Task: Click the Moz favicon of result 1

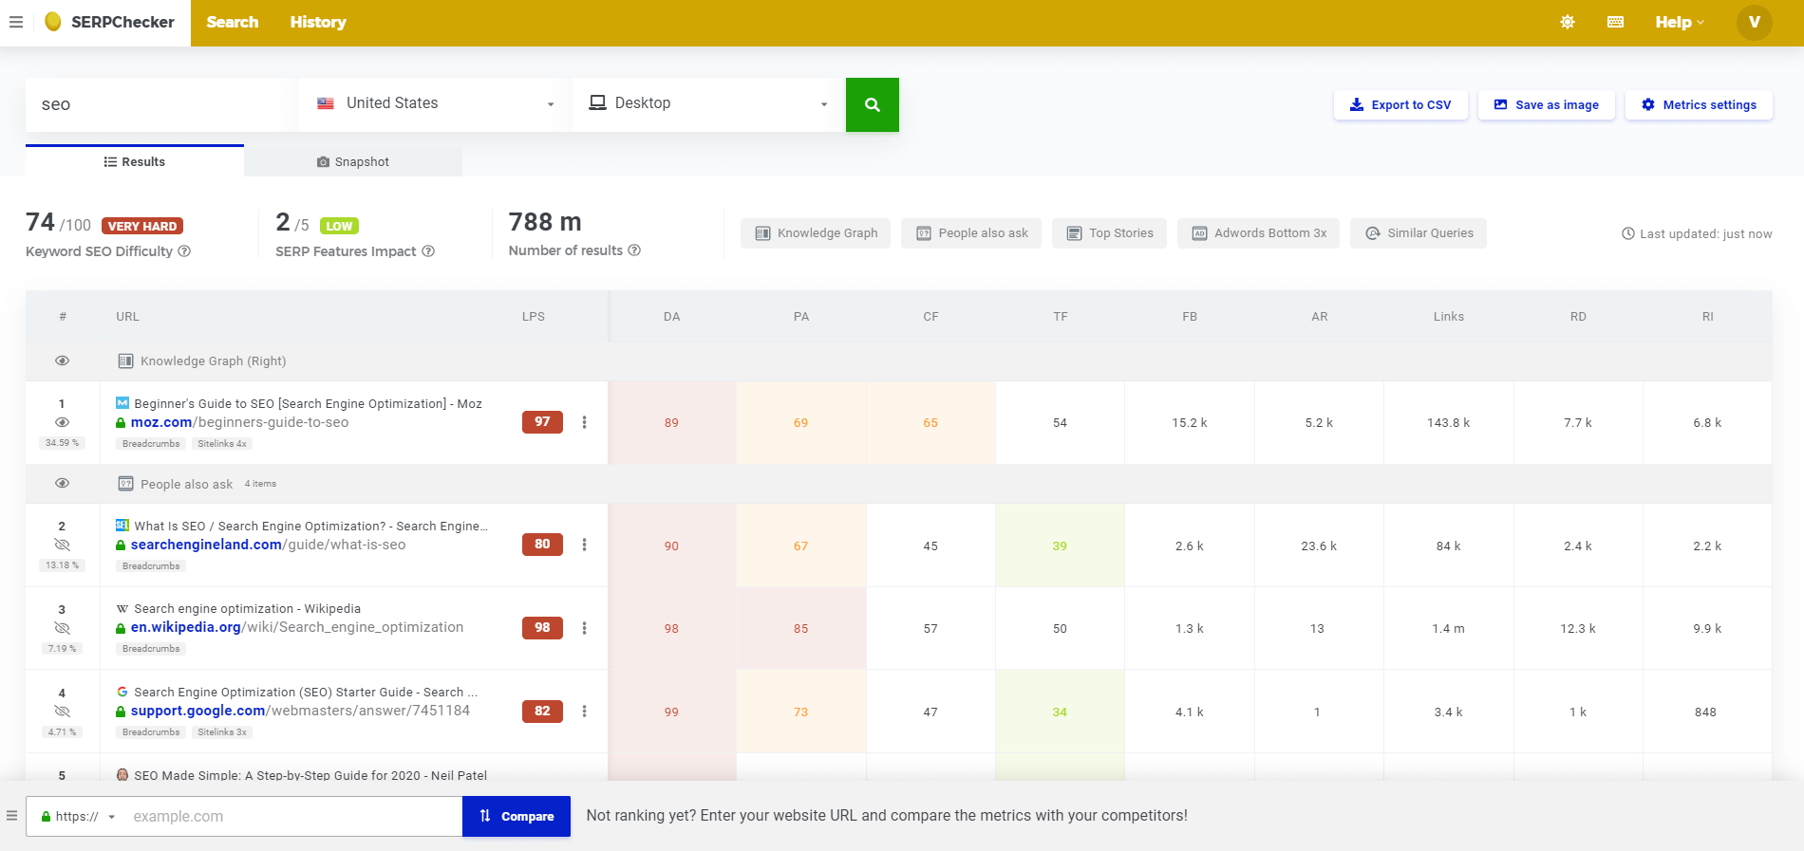Action: (122, 403)
